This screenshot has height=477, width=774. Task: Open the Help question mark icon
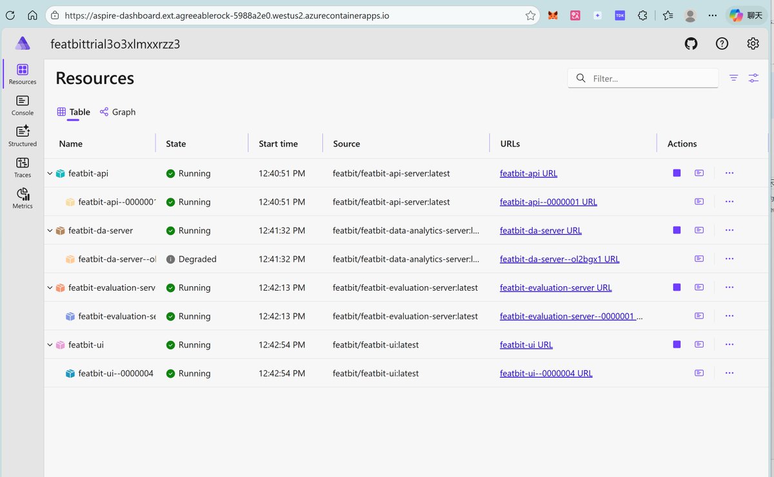tap(722, 43)
